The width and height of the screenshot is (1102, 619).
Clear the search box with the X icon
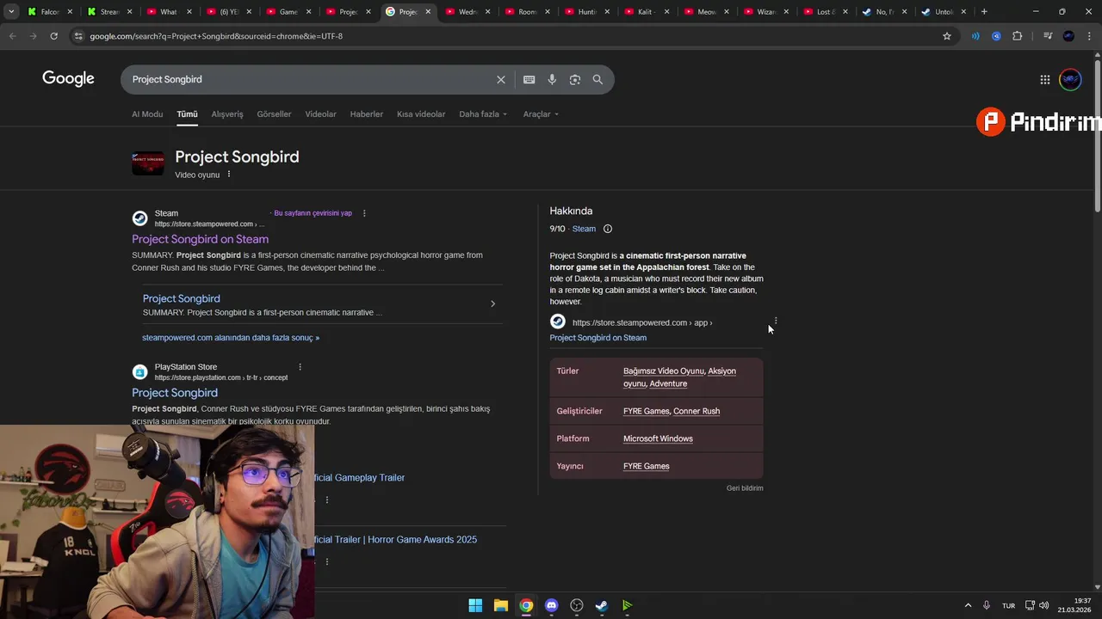coord(501,79)
